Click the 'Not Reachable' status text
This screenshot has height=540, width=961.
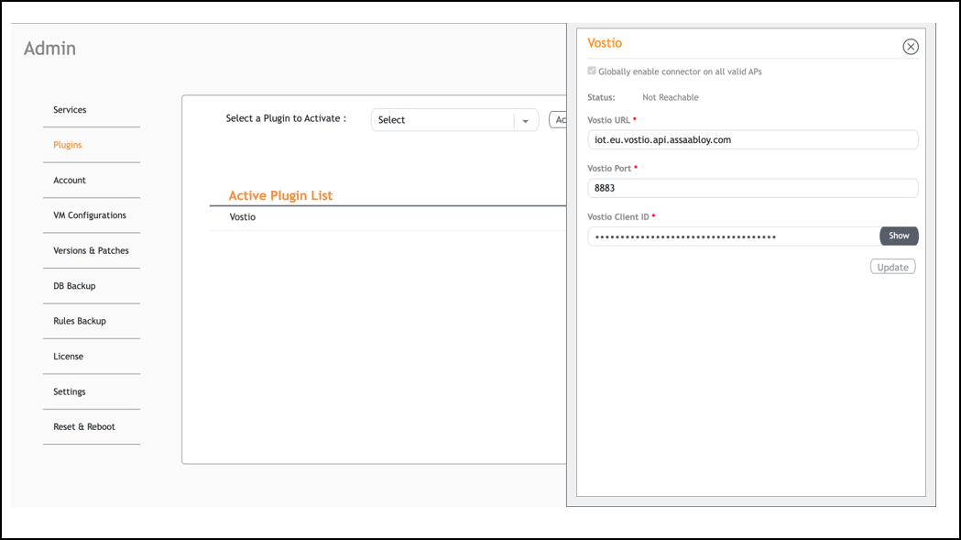click(670, 97)
